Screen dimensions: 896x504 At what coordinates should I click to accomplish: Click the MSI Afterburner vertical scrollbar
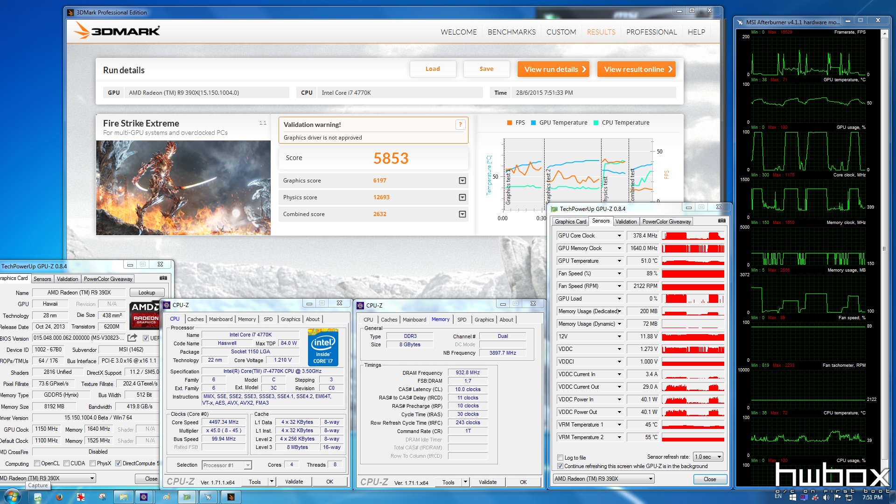(x=884, y=247)
